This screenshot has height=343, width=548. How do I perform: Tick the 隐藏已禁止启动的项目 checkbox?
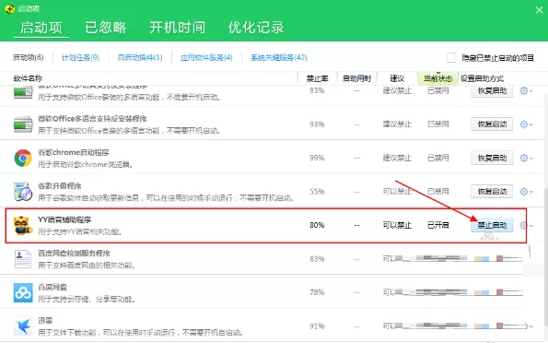tap(451, 57)
